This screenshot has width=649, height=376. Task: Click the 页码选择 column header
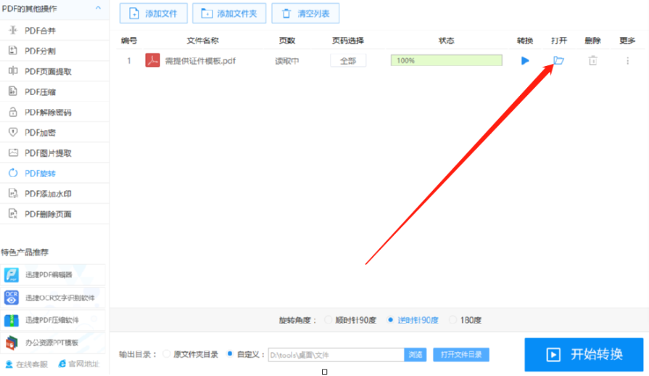348,41
